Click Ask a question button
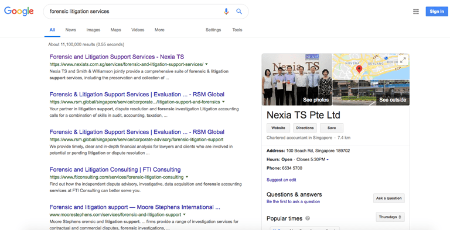The image size is (450, 230). [x=389, y=198]
